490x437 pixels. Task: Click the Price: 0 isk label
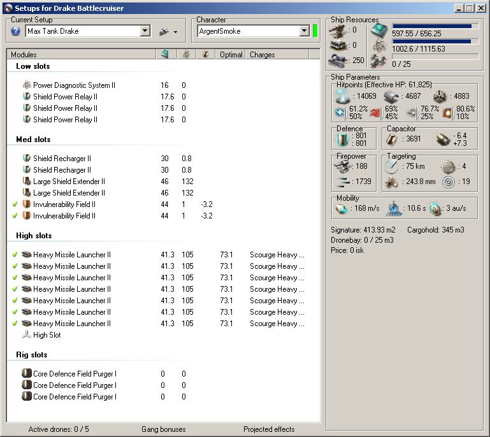347,250
